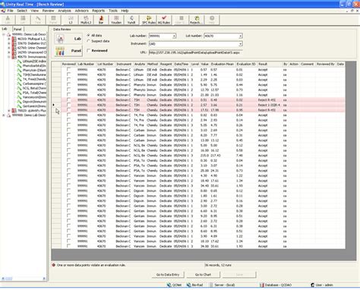Open the Multi-LJ chart tool
360x290 pixels.
pyautogui.click(x=86, y=20)
